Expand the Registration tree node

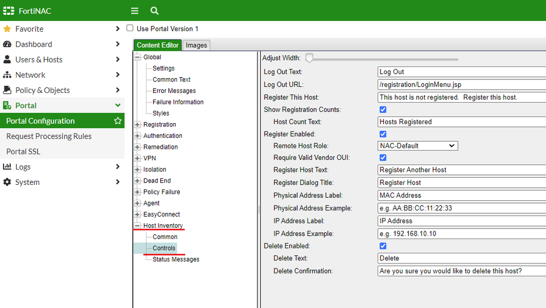coord(138,125)
